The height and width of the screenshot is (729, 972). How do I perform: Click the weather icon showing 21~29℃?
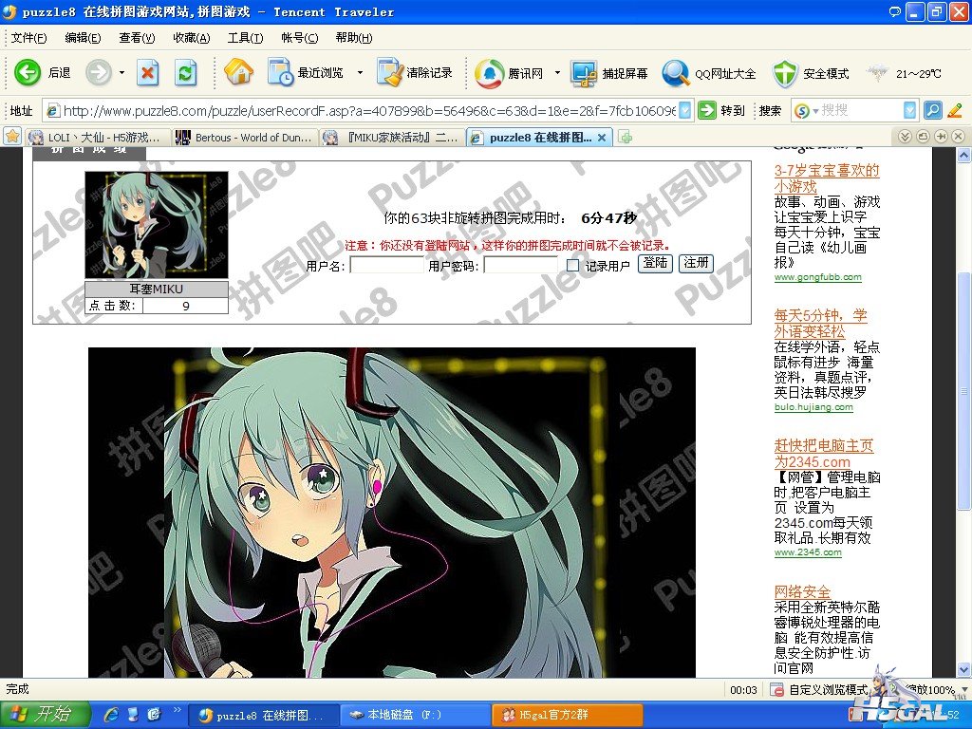876,73
